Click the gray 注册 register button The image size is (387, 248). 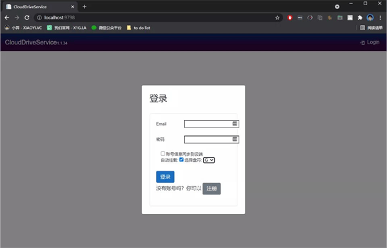point(212,189)
